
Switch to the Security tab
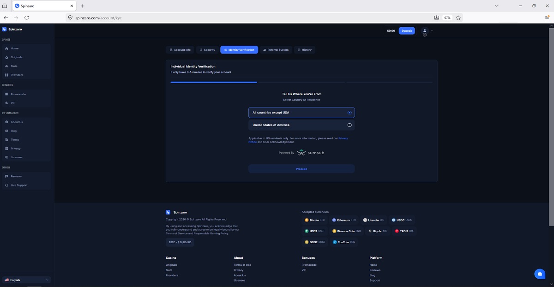tap(207, 50)
